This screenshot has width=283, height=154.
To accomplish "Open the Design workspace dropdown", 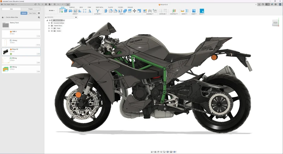I will click(52, 10).
